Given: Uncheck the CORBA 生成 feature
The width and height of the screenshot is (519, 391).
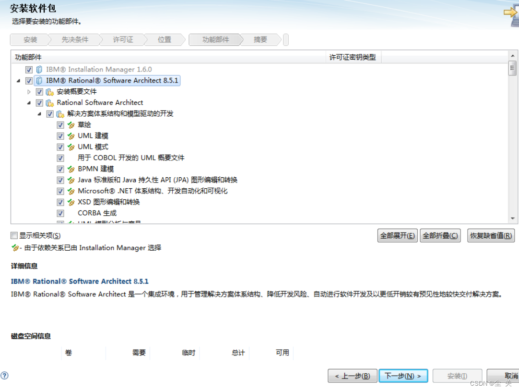Looking at the screenshot, I should click(60, 213).
